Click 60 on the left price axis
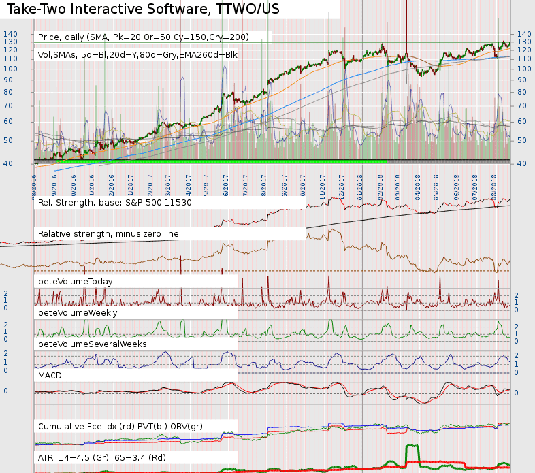The image size is (535, 473). (x=8, y=122)
